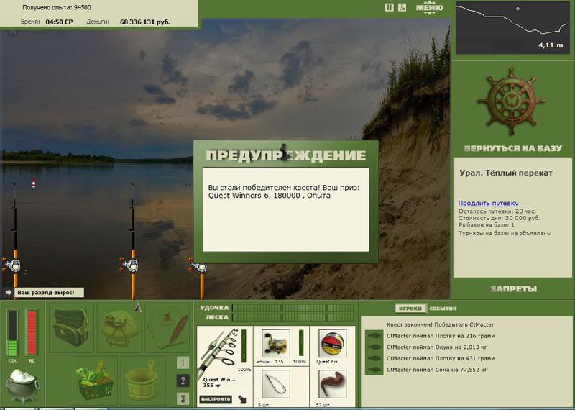Open the wooden fish bucket icon

click(141, 380)
